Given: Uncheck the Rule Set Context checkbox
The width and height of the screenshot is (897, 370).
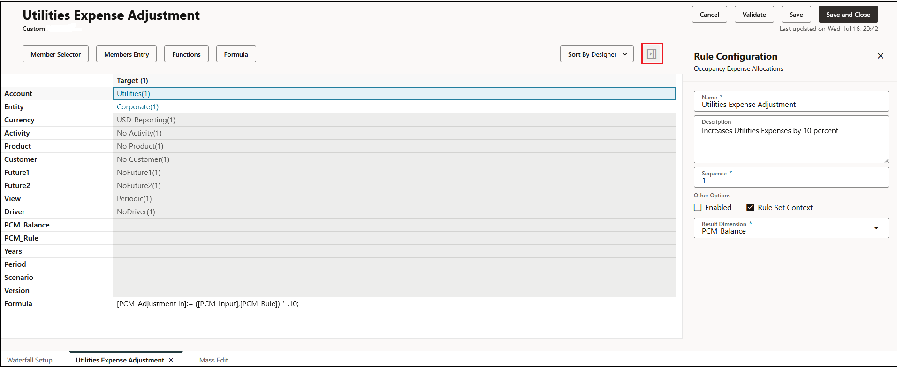Looking at the screenshot, I should point(750,207).
